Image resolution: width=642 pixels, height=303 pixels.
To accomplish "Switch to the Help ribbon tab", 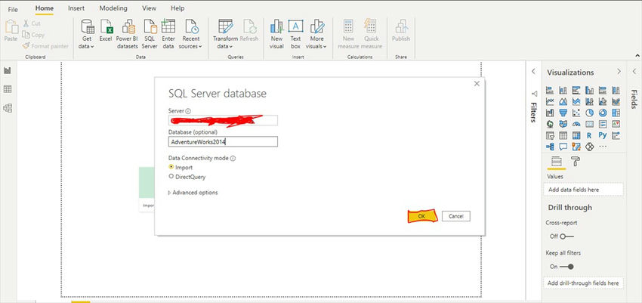I will tap(177, 8).
